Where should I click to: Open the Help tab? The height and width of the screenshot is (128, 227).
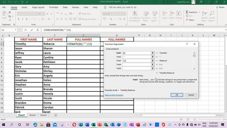(x=95, y=7)
